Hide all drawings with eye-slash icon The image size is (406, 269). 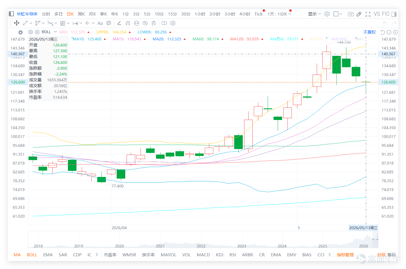pyautogui.click(x=145, y=23)
